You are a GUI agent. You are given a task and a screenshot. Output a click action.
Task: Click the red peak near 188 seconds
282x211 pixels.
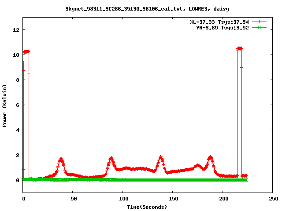click(x=210, y=157)
